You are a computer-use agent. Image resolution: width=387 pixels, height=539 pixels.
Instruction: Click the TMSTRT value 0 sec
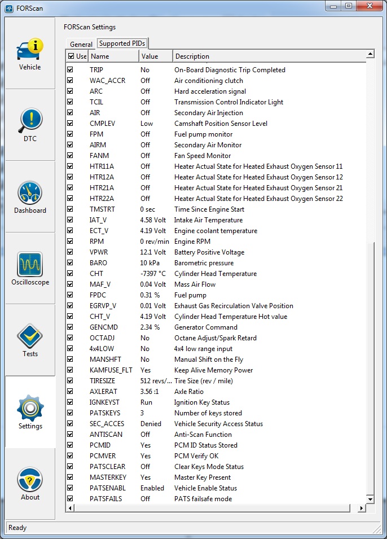(x=147, y=209)
